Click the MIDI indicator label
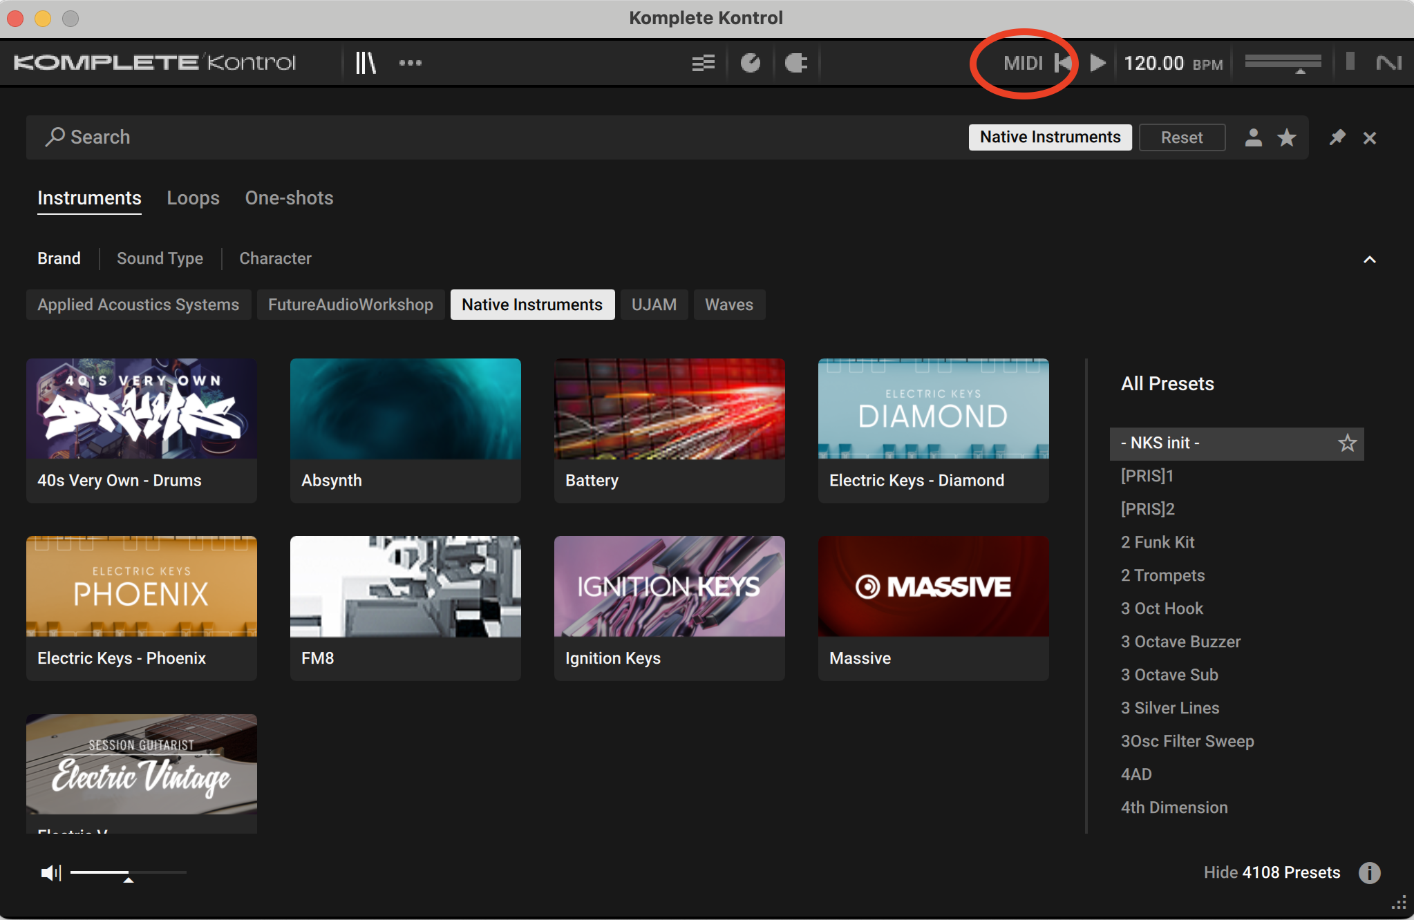 pyautogui.click(x=1023, y=63)
